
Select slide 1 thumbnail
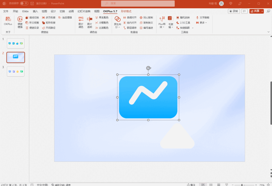point(16,43)
